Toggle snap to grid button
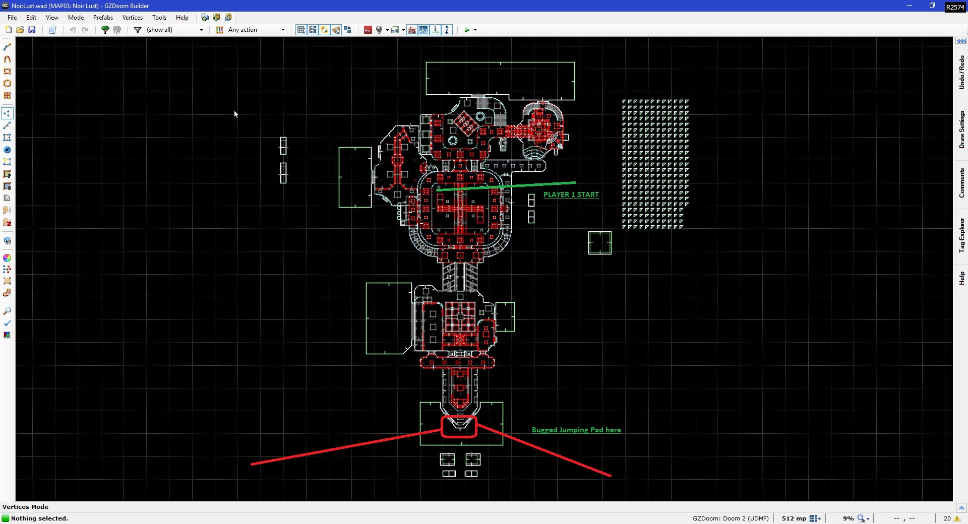 click(301, 30)
